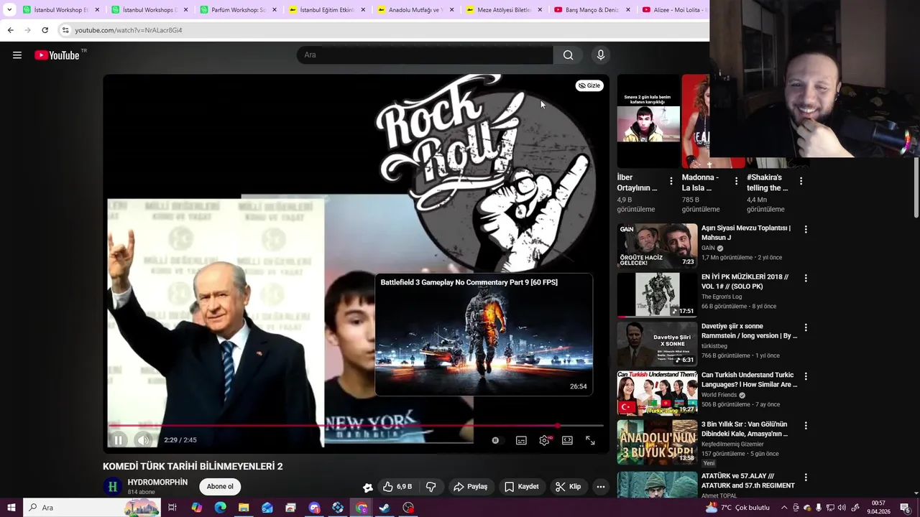This screenshot has width=920, height=517.
Task: Open the notification center icon
Action: pos(906,508)
